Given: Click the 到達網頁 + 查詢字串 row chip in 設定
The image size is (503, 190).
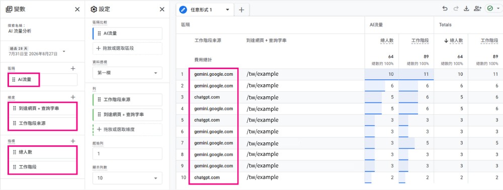Looking at the screenshot, I should [x=127, y=114].
